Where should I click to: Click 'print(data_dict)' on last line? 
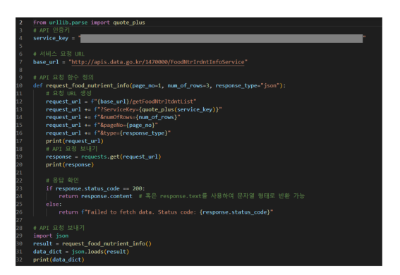(59, 259)
